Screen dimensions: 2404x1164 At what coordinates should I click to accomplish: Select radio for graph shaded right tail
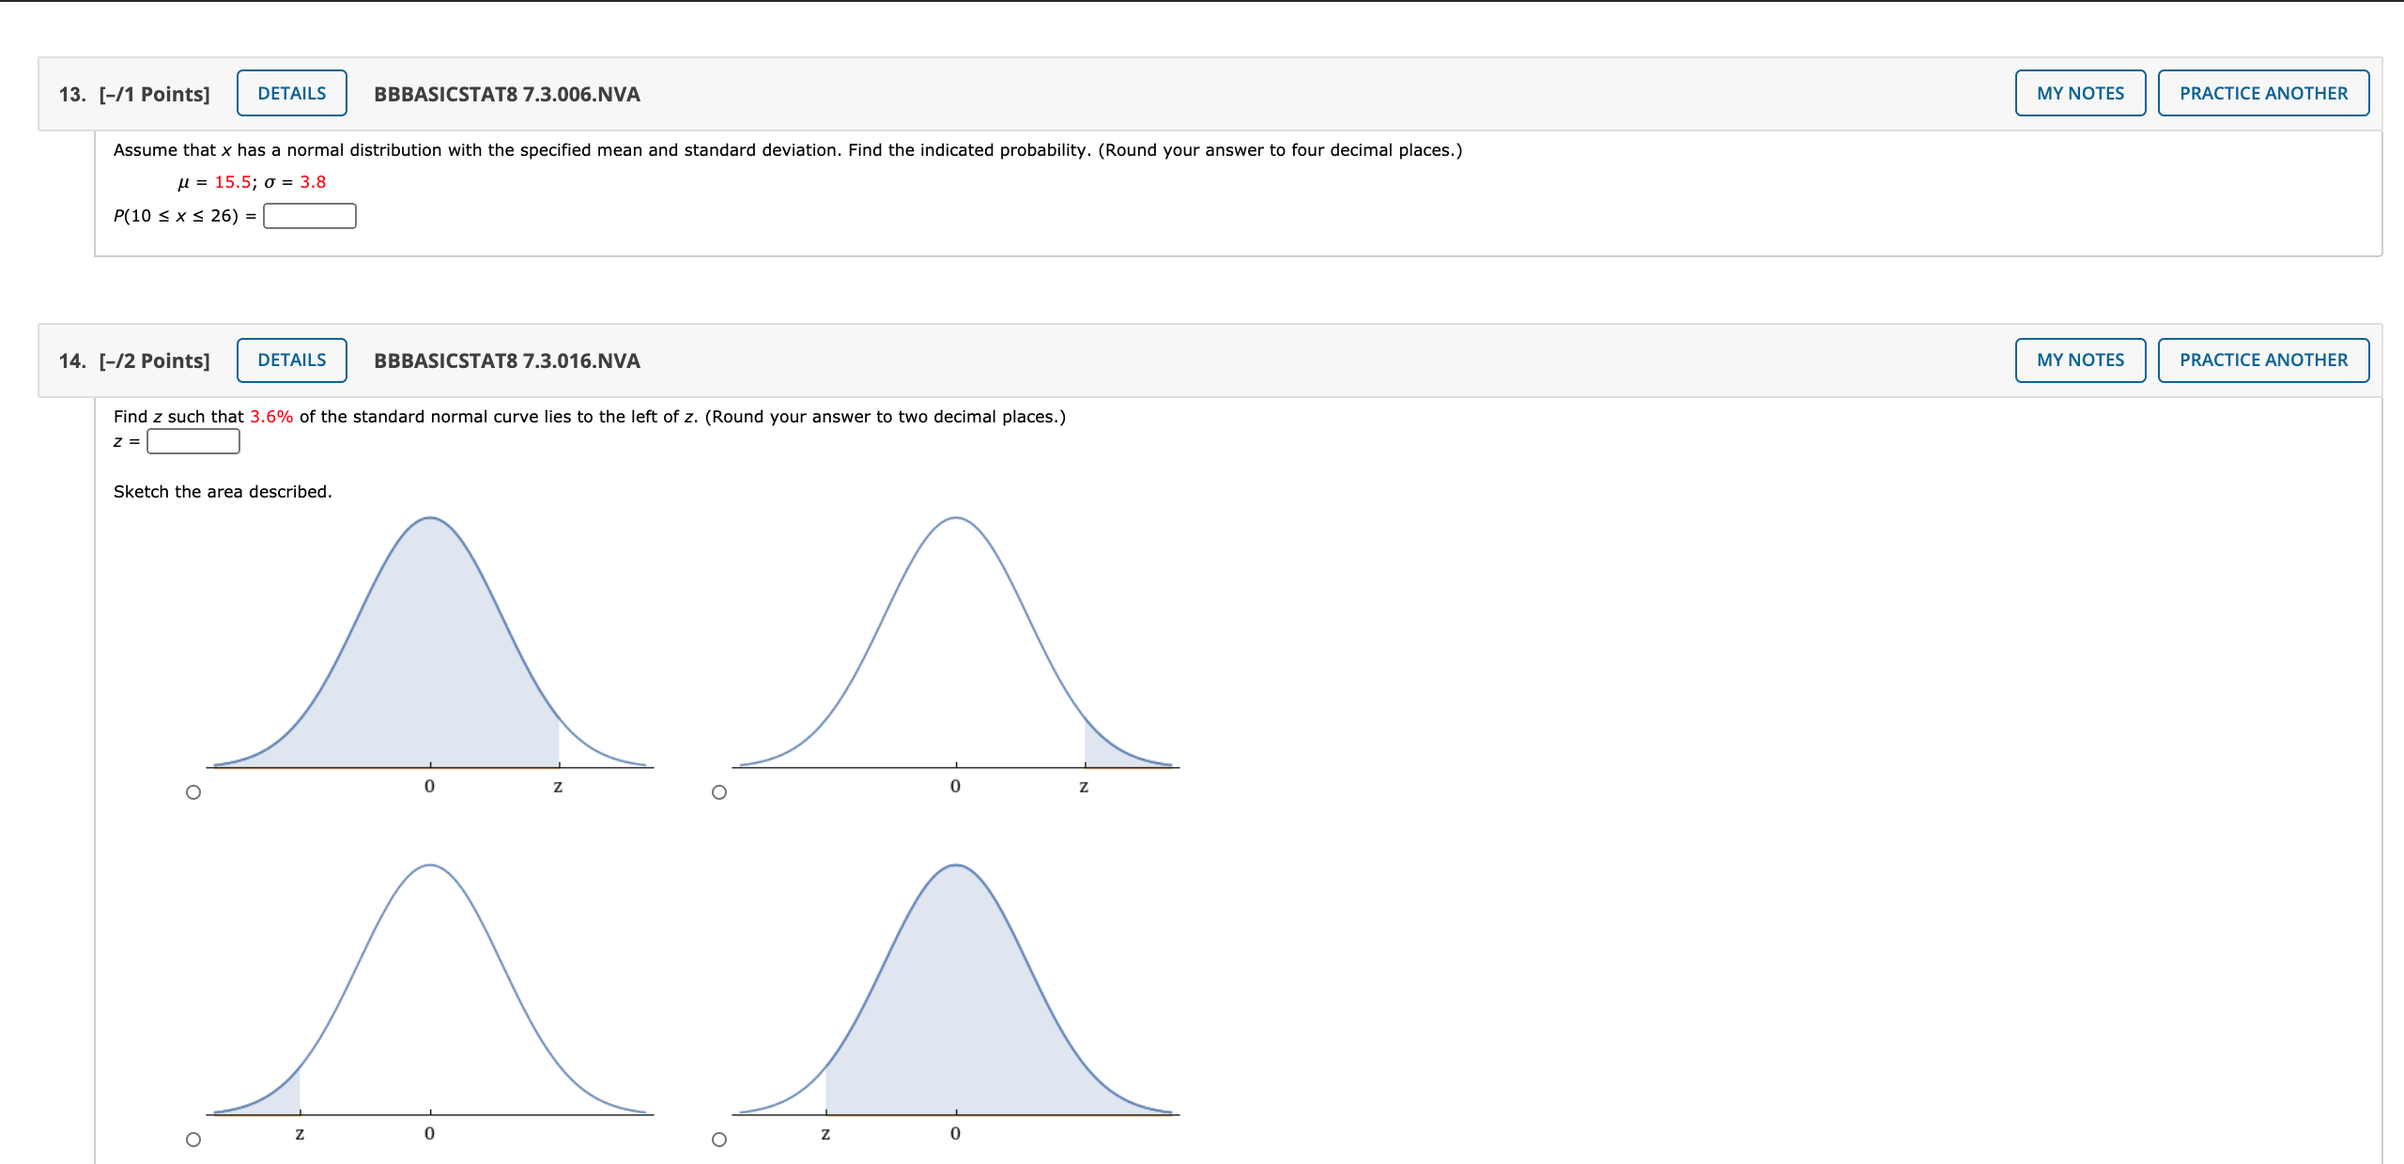tap(719, 792)
